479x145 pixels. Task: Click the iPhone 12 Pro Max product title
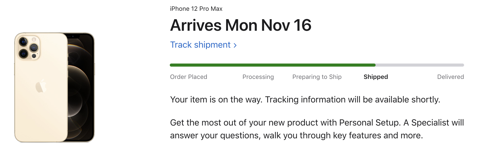[196, 9]
